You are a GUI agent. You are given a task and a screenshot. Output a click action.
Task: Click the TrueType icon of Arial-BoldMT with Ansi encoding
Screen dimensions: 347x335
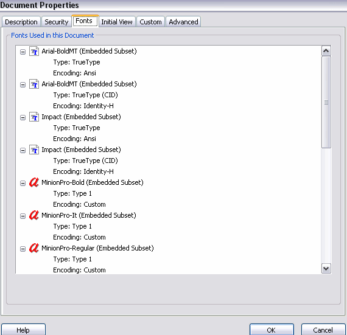[x=34, y=52]
